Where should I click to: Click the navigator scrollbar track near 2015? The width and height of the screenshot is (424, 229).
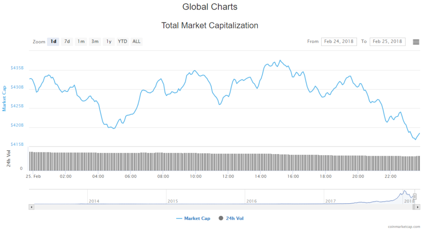point(173,206)
